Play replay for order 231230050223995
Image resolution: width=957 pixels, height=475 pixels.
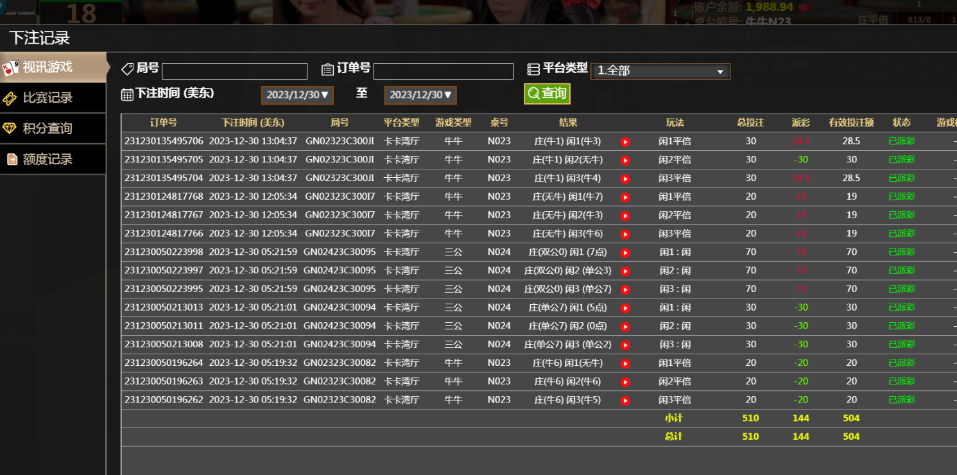point(625,289)
